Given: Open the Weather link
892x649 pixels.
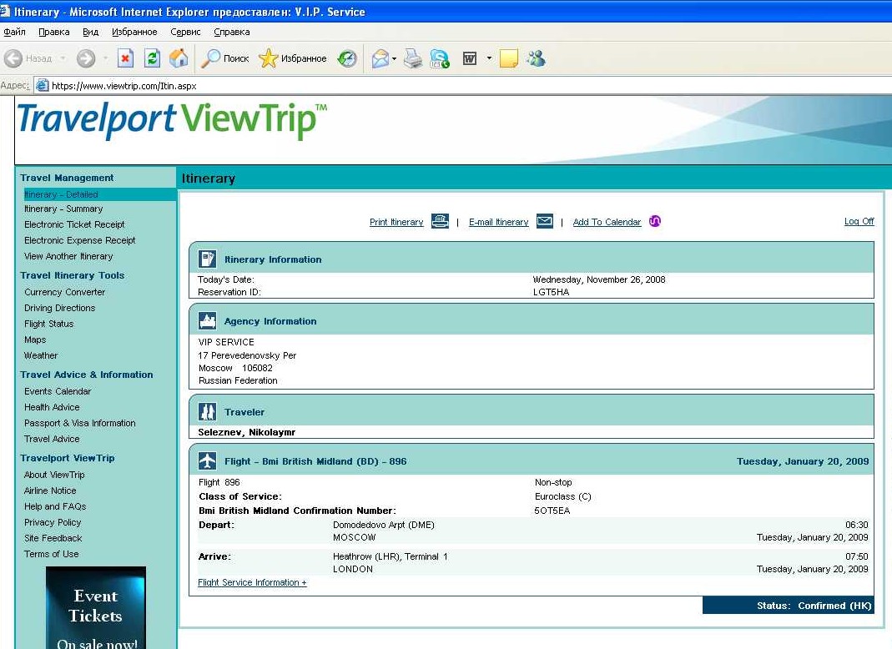Looking at the screenshot, I should click(41, 356).
